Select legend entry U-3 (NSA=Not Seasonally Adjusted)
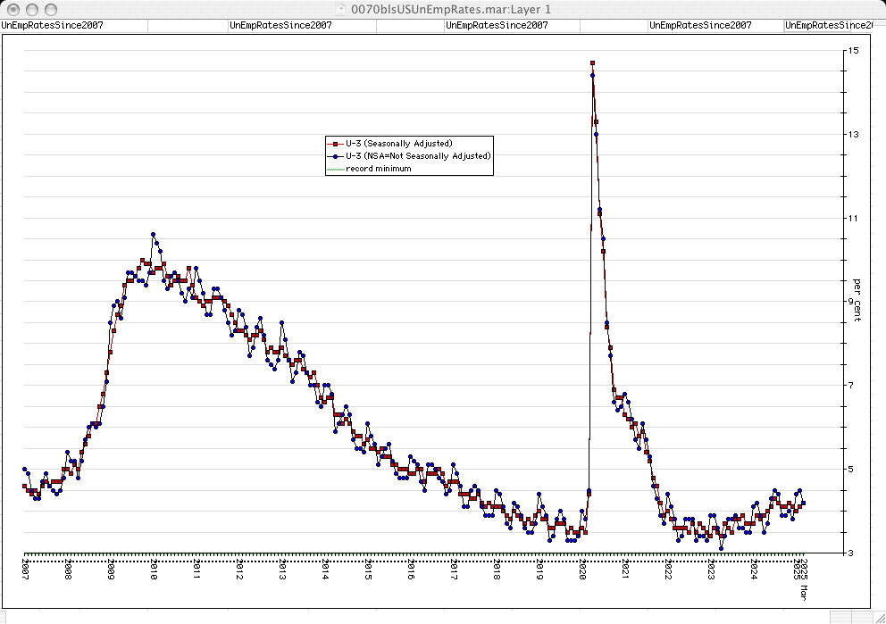Image resolution: width=886 pixels, height=624 pixels. click(x=418, y=156)
